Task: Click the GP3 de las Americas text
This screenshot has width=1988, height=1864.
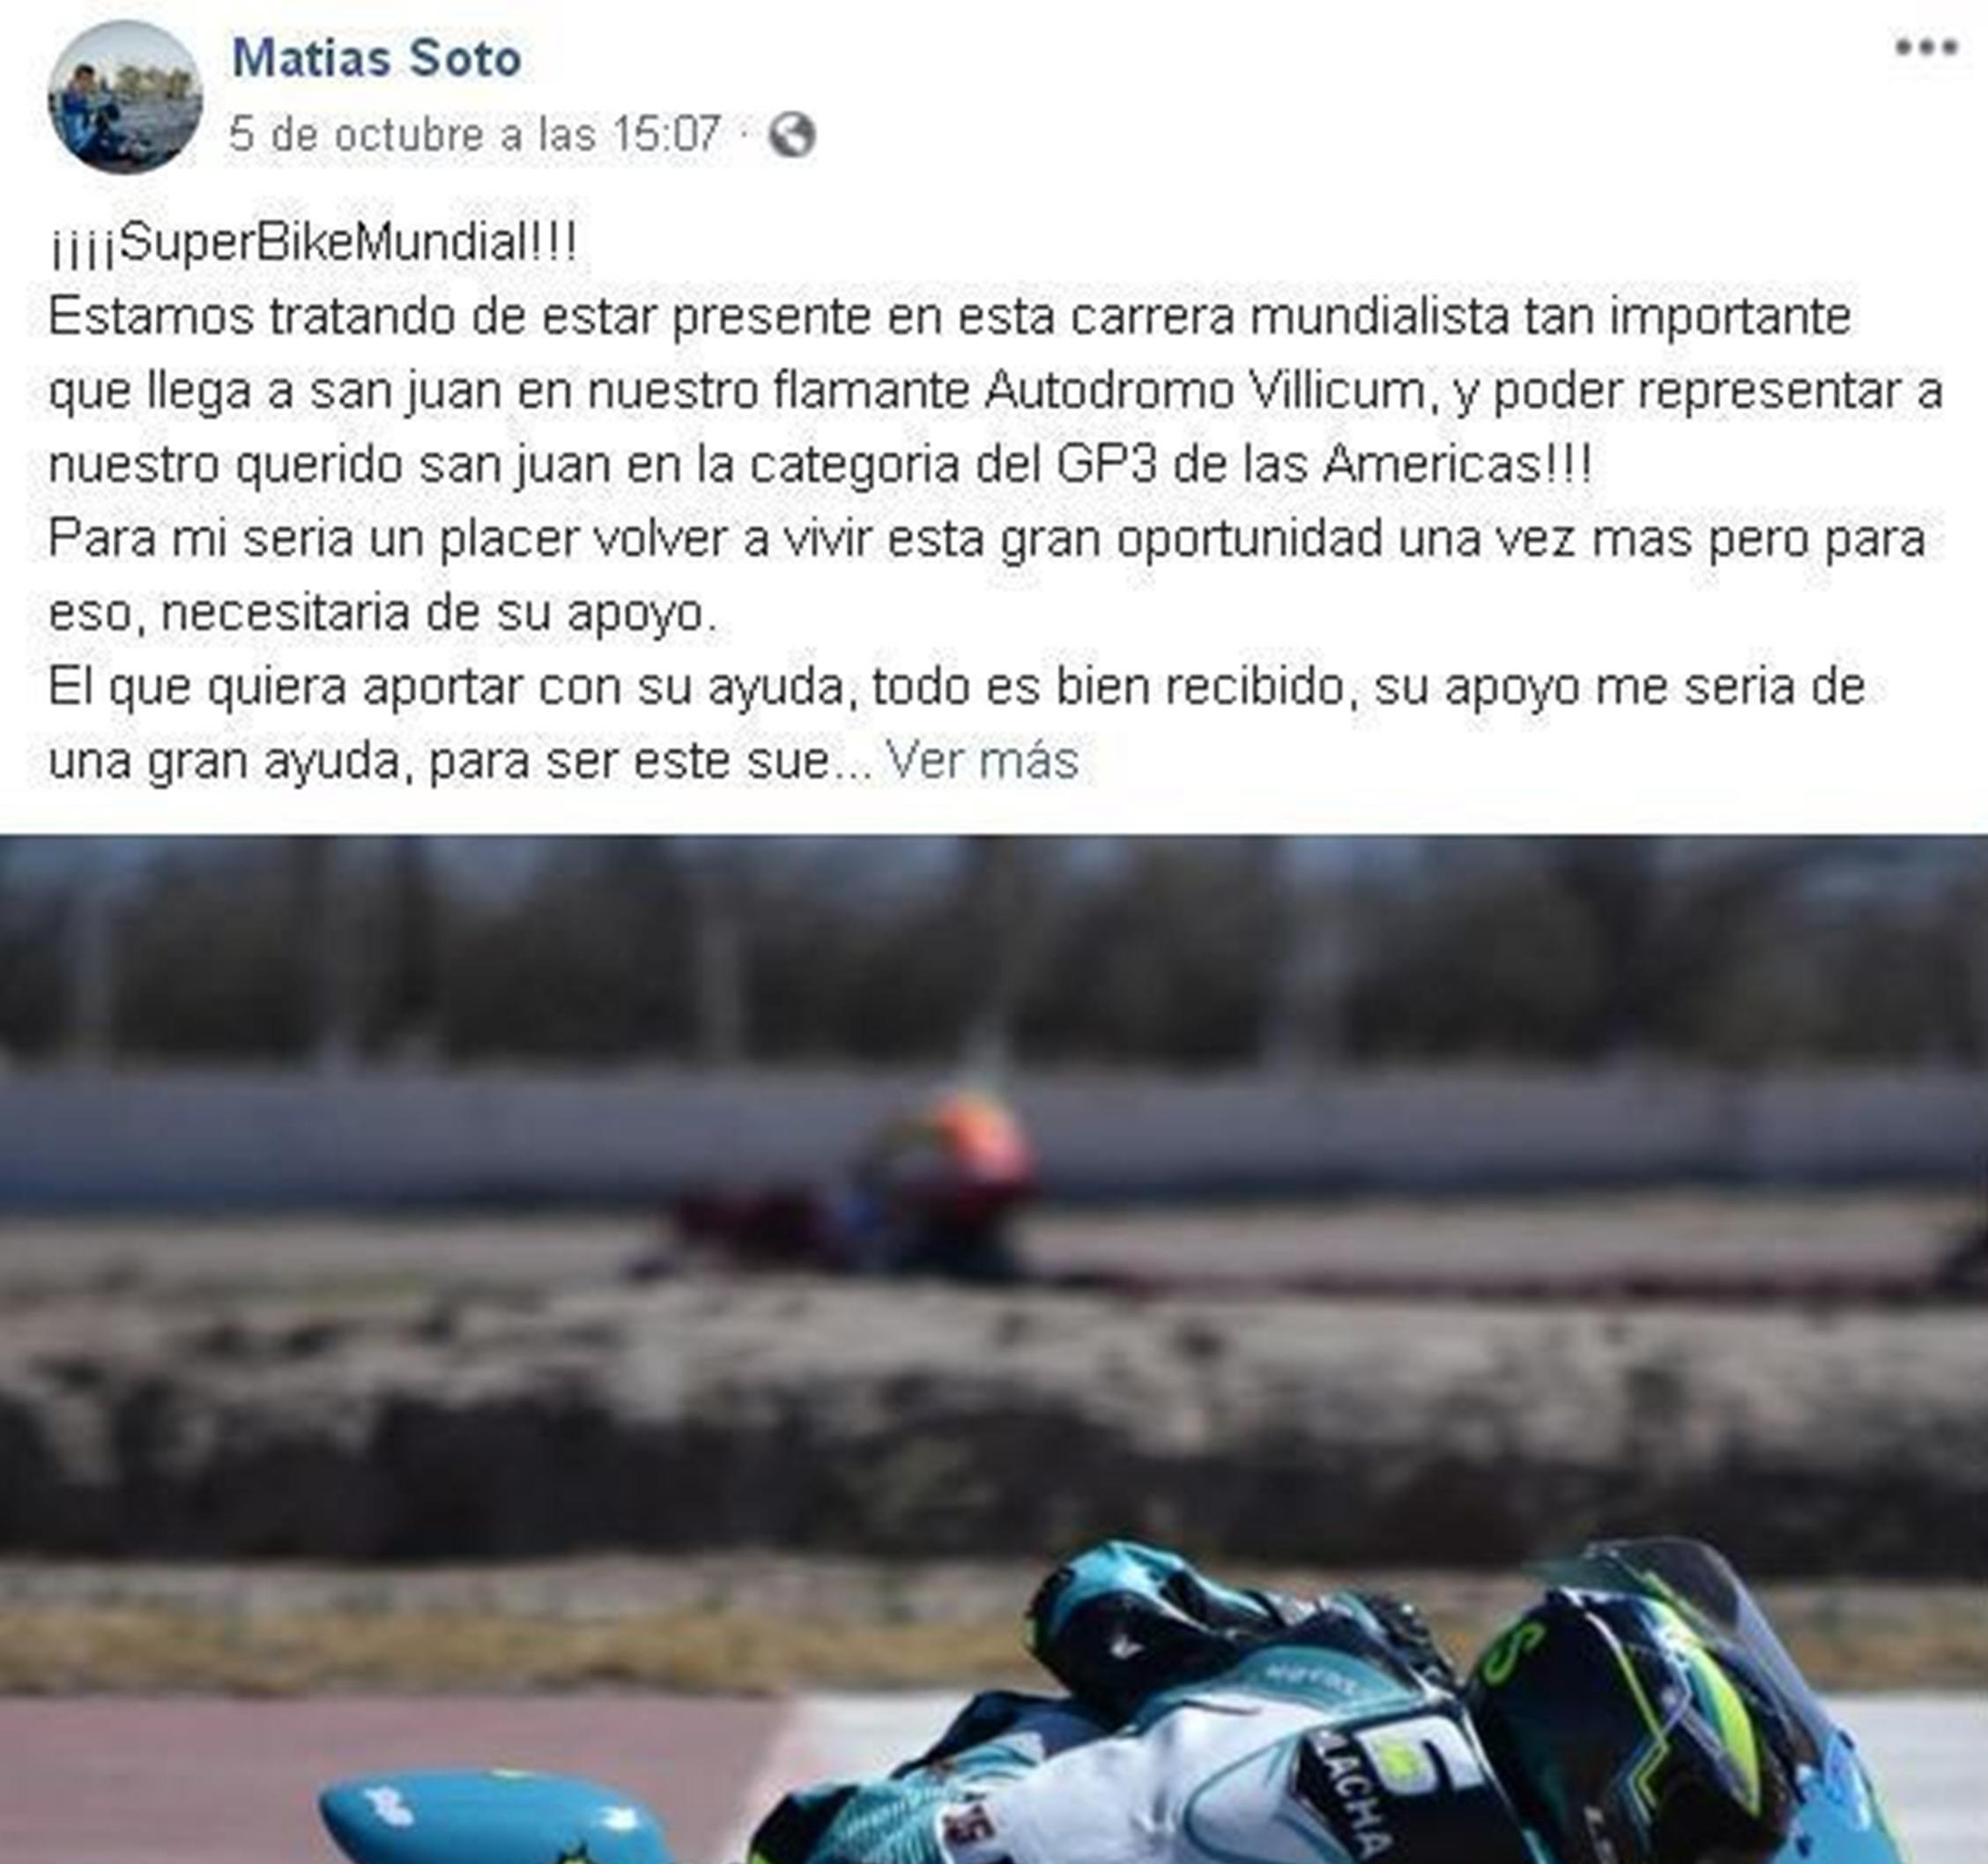Action: (1323, 465)
